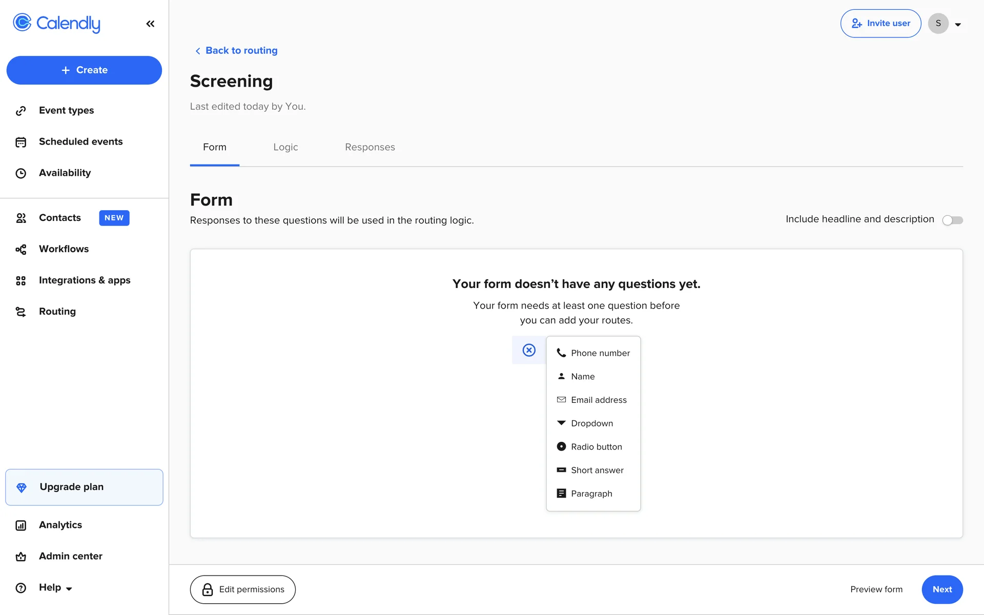984x615 pixels.
Task: Choose Radio button question type
Action: tap(596, 447)
